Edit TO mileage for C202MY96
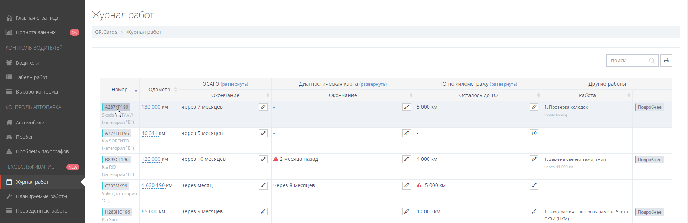 pos(534,185)
